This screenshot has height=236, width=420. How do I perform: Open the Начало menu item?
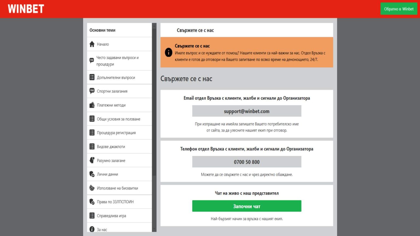119,44
